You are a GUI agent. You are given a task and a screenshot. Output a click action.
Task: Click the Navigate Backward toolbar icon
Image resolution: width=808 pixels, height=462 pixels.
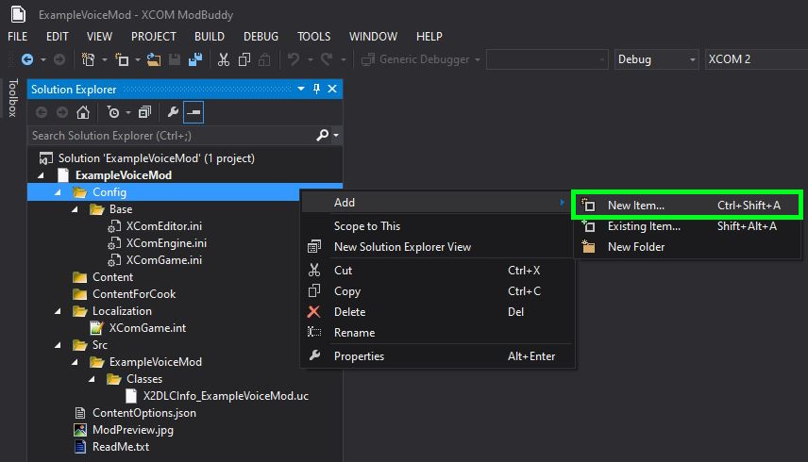(26, 59)
